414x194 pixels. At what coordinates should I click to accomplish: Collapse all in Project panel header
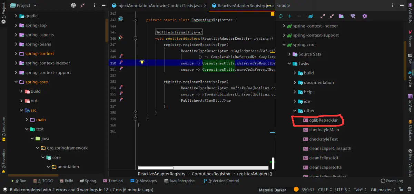(82, 6)
